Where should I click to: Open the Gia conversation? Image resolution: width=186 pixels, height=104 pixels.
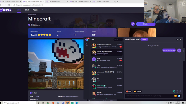[107, 80]
